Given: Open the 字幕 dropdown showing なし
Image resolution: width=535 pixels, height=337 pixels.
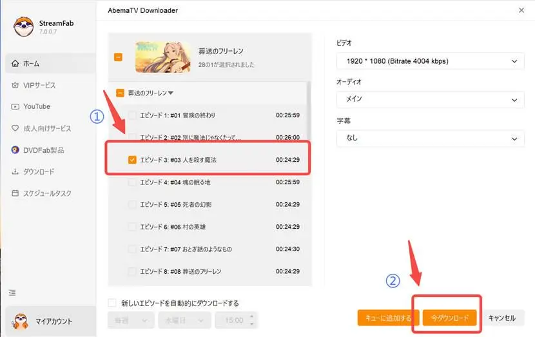Looking at the screenshot, I should pyautogui.click(x=430, y=138).
